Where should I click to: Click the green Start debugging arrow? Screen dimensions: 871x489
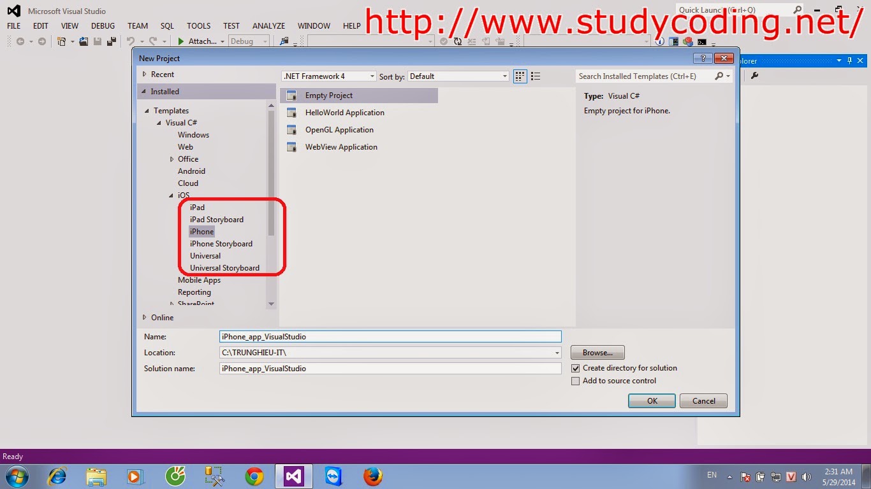point(181,41)
